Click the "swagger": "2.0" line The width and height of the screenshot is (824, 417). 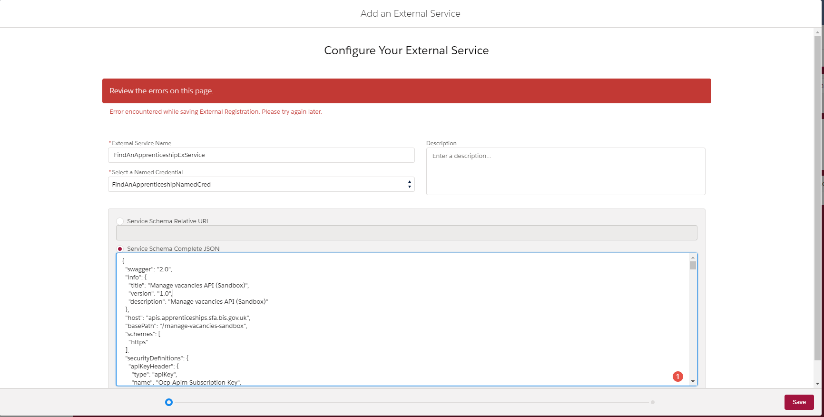pyautogui.click(x=148, y=269)
